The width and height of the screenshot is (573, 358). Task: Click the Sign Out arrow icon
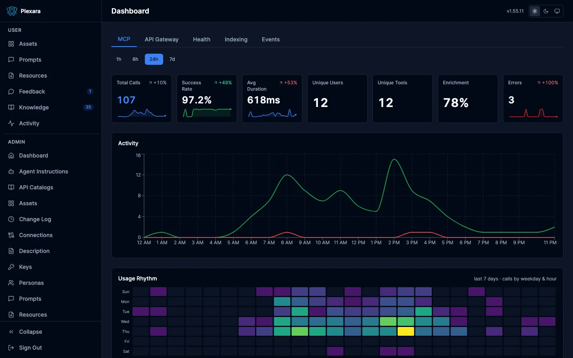pyautogui.click(x=11, y=348)
